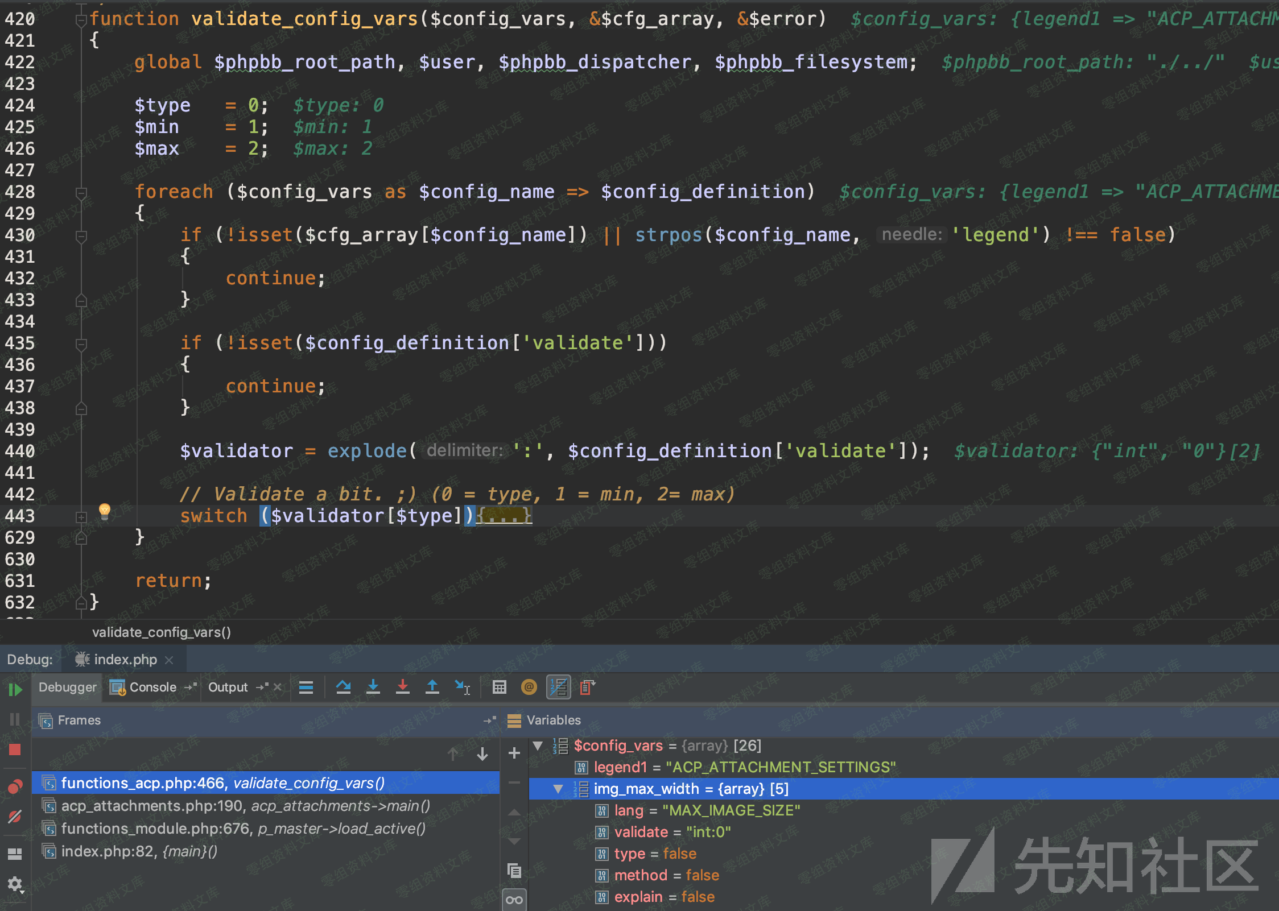Move watch up using up triangle
This screenshot has height=911, width=1279.
514,812
